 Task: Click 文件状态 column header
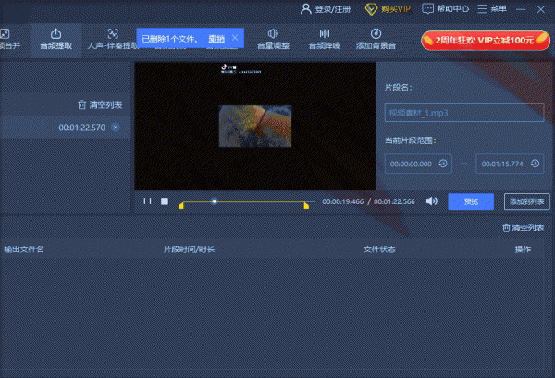pos(379,250)
